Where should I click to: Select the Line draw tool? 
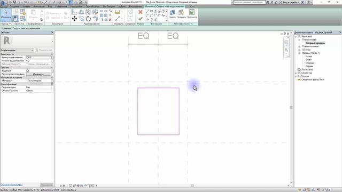(x=147, y=11)
